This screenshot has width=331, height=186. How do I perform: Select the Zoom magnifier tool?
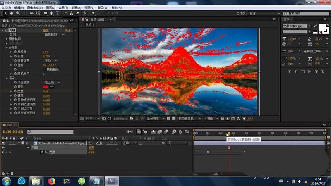pyautogui.click(x=17, y=13)
